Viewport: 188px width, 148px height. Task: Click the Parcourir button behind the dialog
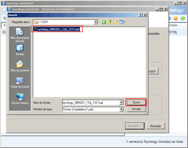tap(153, 71)
